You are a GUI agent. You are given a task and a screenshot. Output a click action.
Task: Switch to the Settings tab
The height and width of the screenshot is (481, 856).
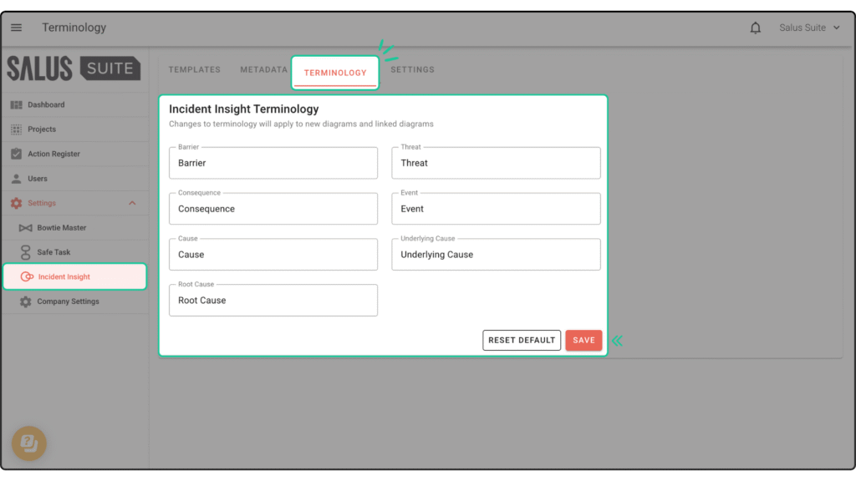coord(411,69)
